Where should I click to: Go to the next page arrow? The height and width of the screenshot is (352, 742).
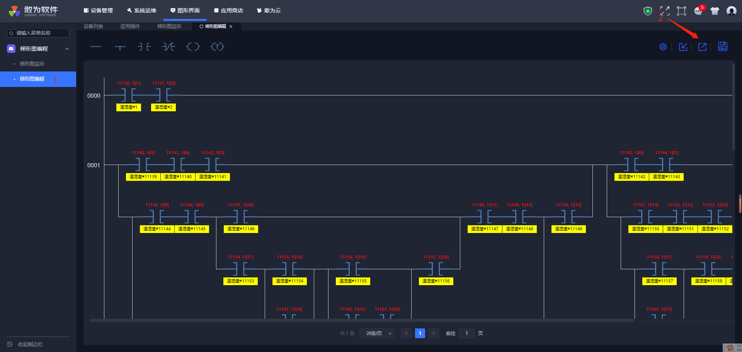[x=434, y=333]
